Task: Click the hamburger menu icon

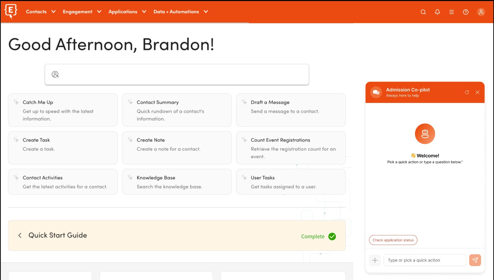Action: pos(452,12)
